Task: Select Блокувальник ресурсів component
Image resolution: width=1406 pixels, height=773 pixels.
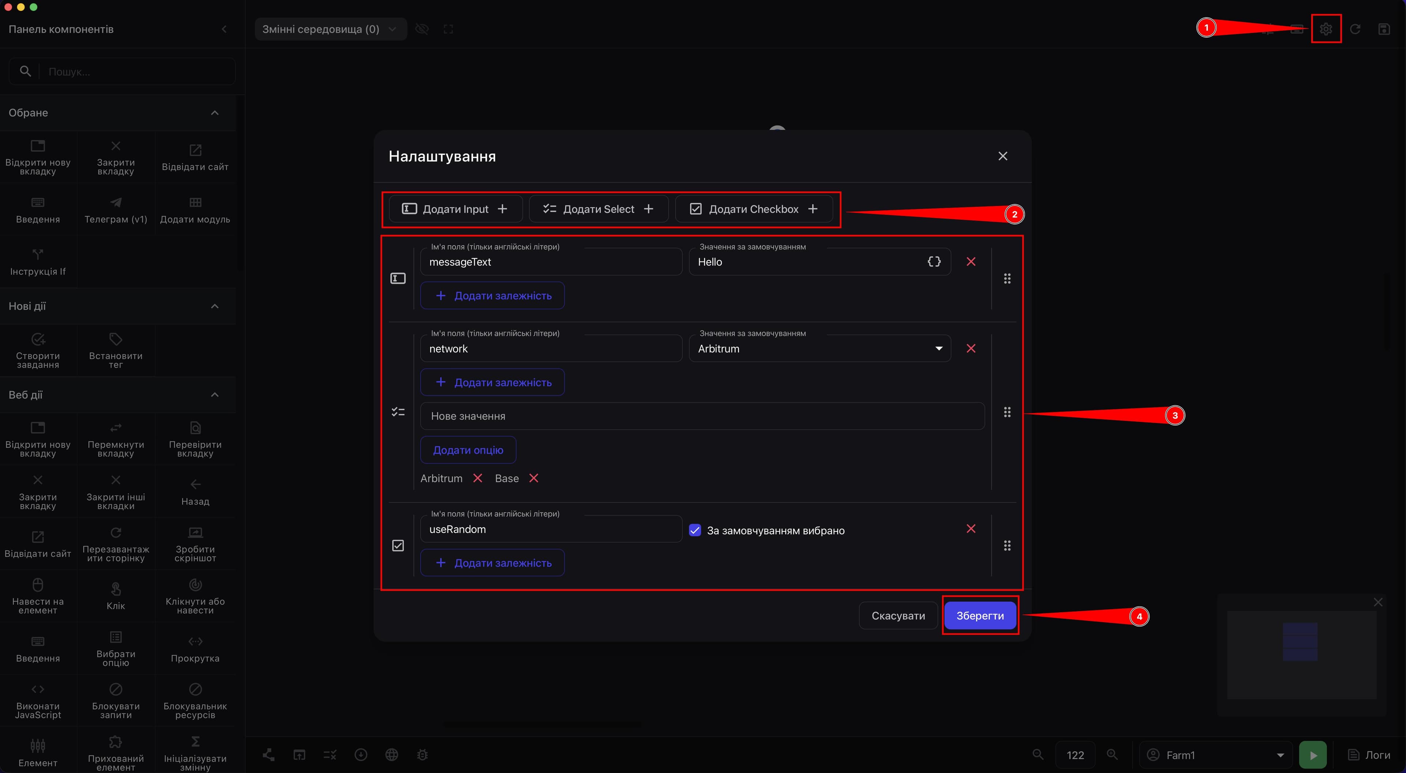Action: click(195, 701)
